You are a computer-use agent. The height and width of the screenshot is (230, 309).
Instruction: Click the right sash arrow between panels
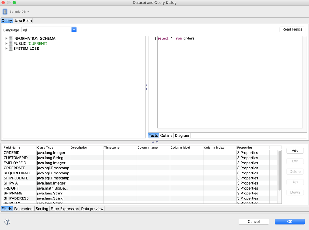[x=146, y=89]
